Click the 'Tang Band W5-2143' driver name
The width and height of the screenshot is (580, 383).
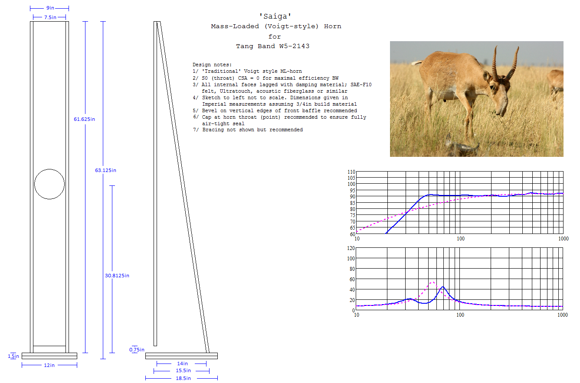[x=273, y=46]
